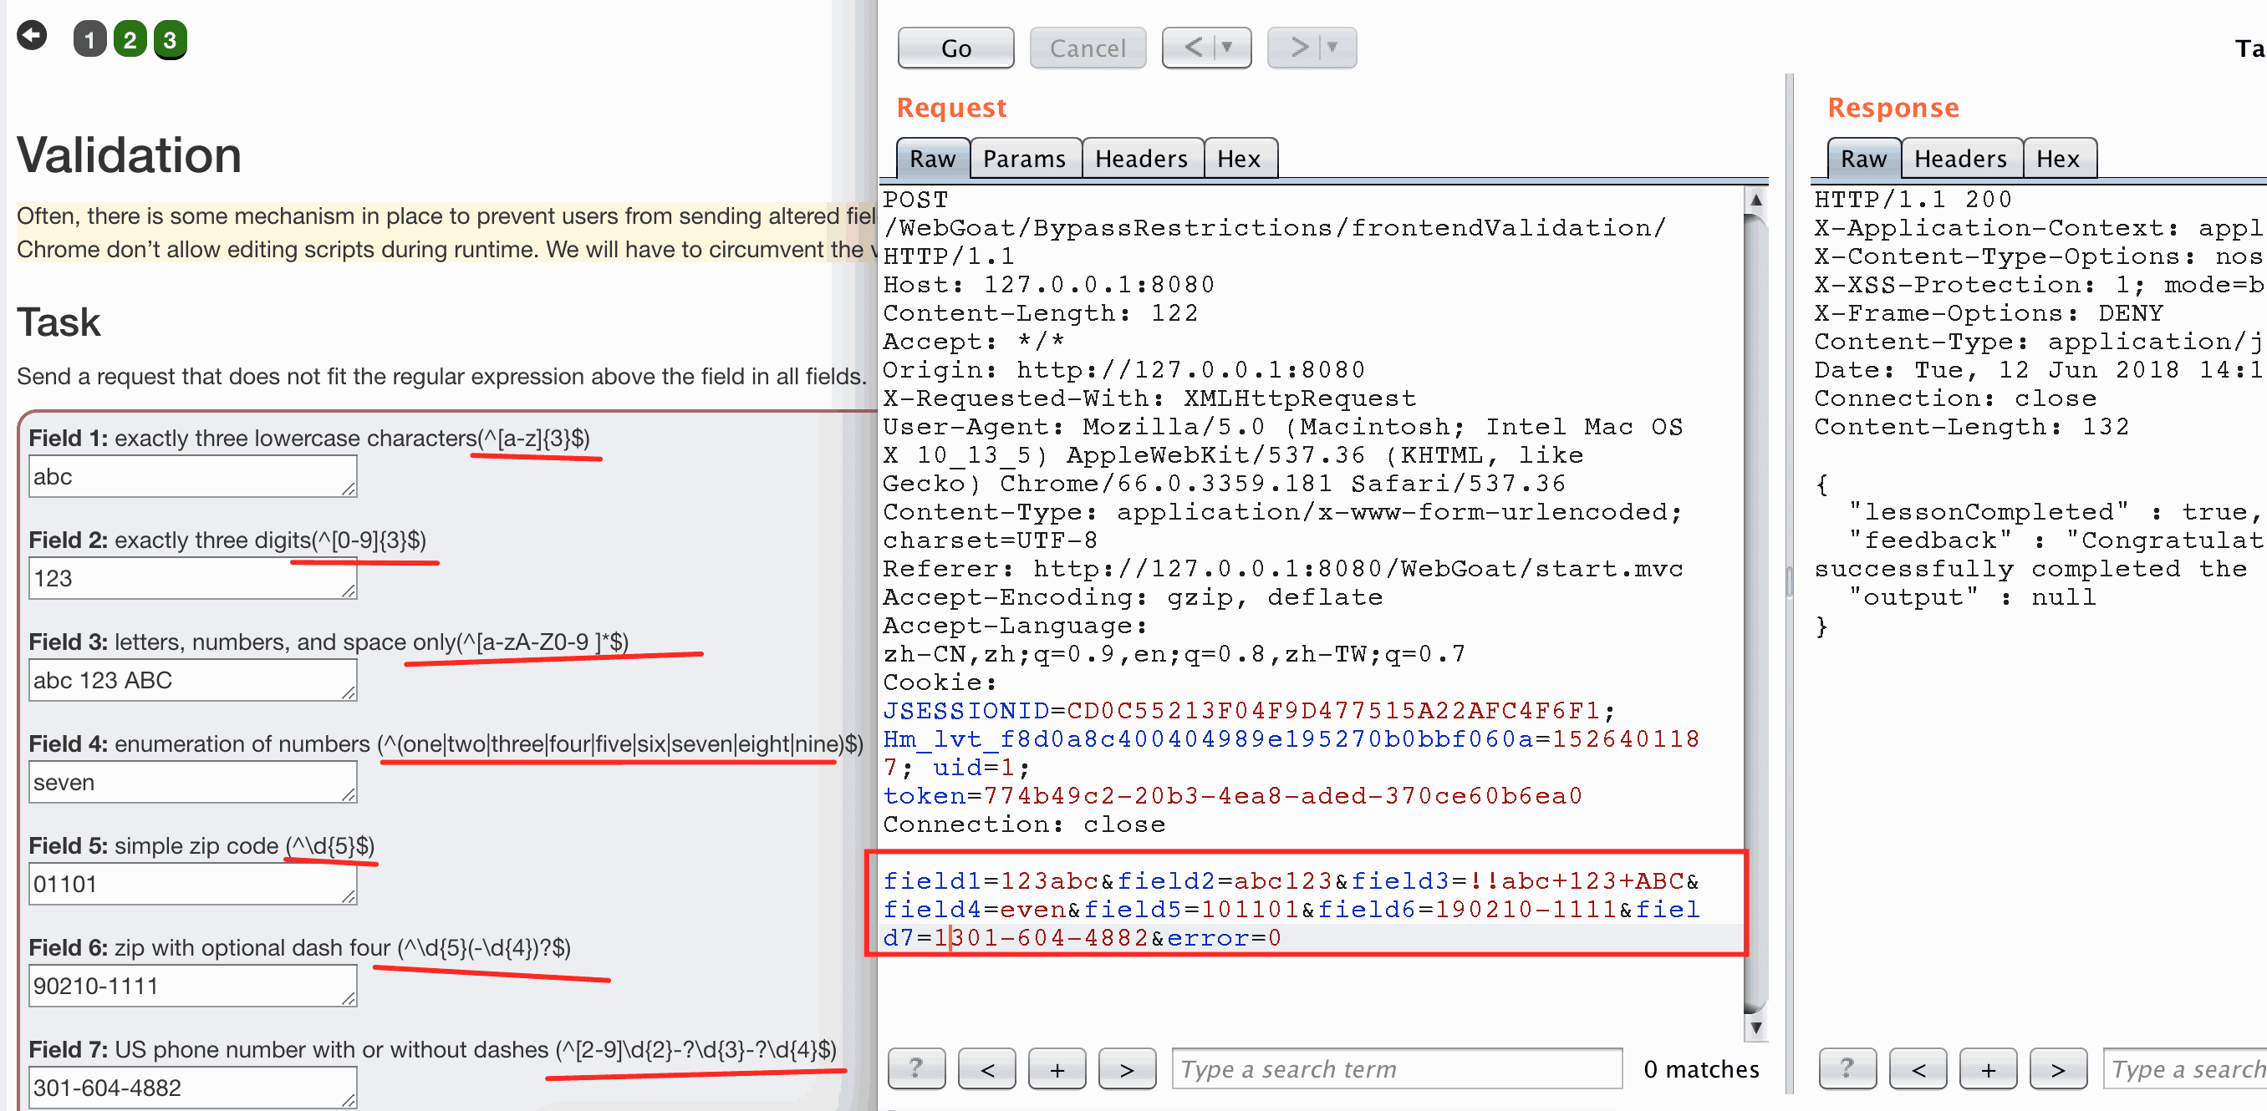This screenshot has height=1111, width=2267.
Task: Open lesson page 2
Action: (x=130, y=39)
